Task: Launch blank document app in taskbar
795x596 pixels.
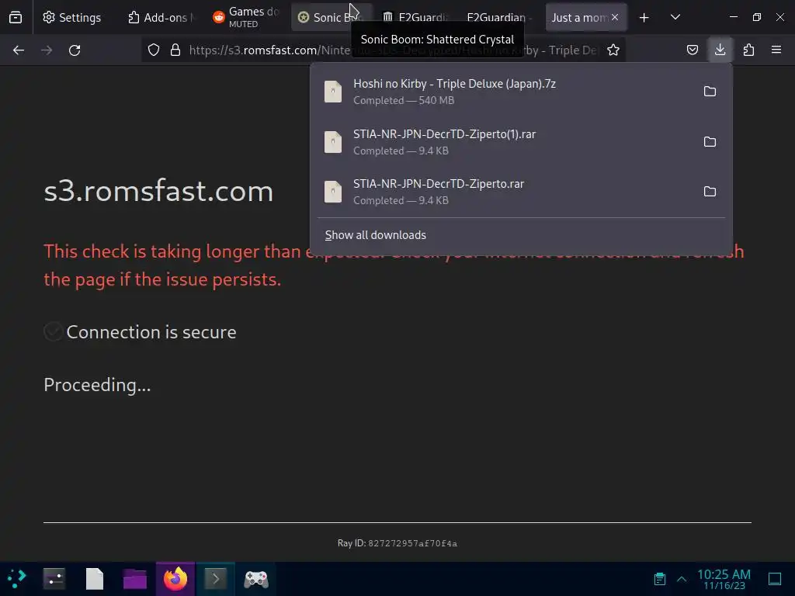Action: pyautogui.click(x=94, y=579)
